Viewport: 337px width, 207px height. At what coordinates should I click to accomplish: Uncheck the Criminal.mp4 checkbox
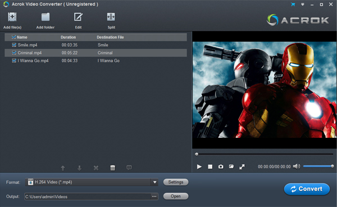point(14,52)
